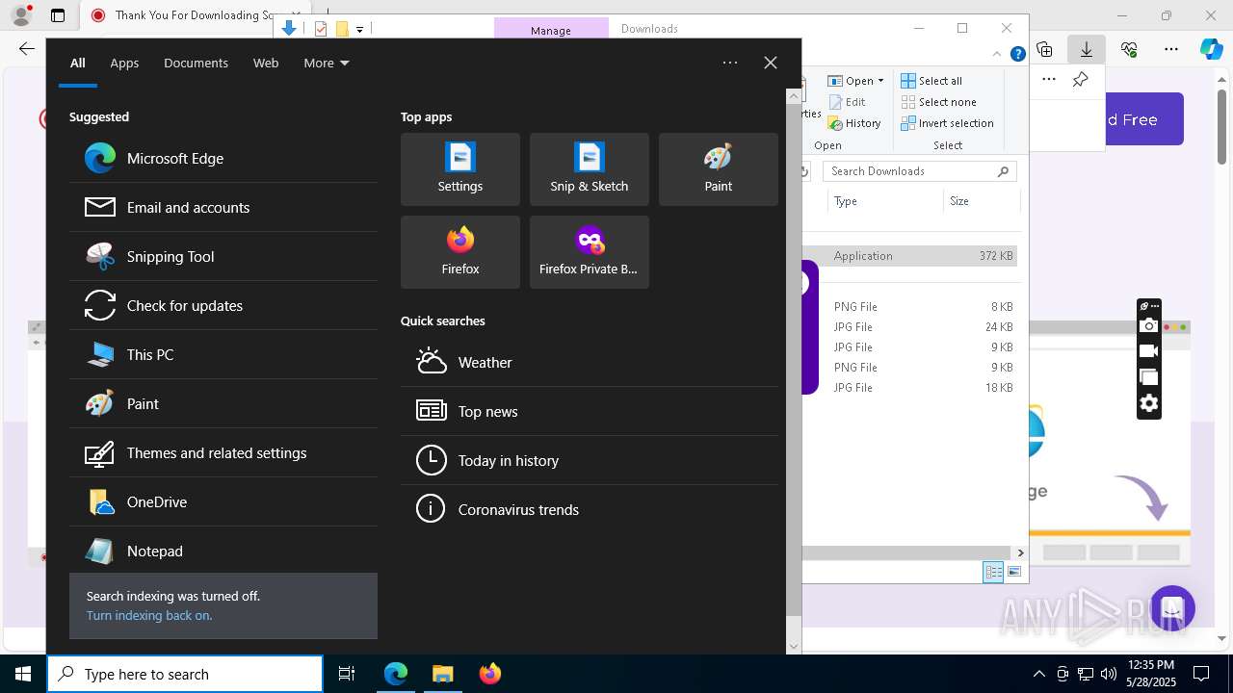Click History in Explorer ribbon

pos(854,123)
